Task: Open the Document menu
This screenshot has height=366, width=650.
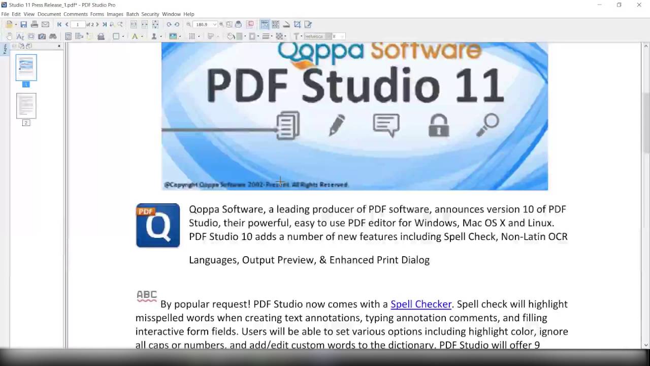Action: (x=49, y=14)
